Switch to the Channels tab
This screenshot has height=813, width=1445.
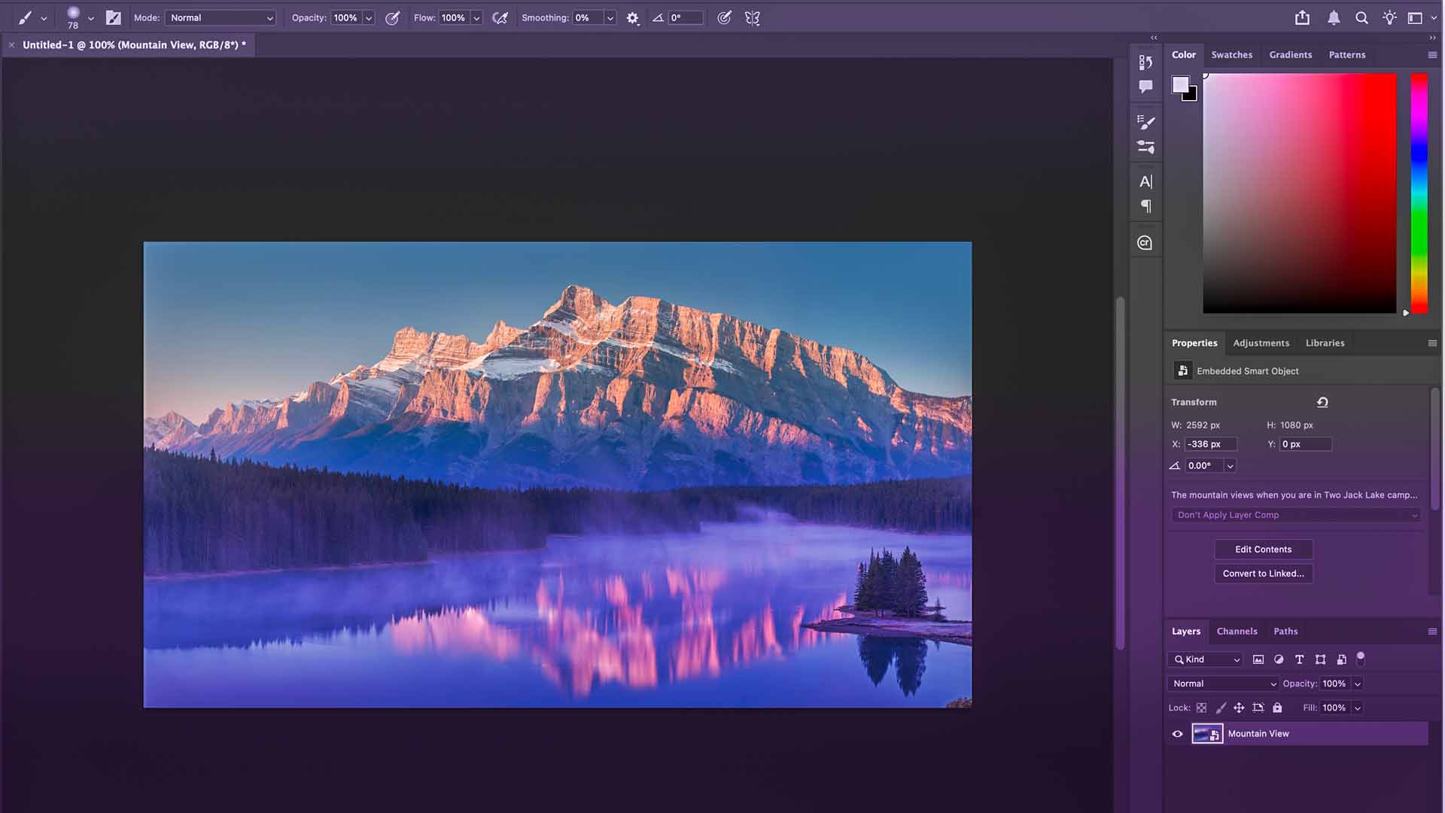coord(1237,632)
